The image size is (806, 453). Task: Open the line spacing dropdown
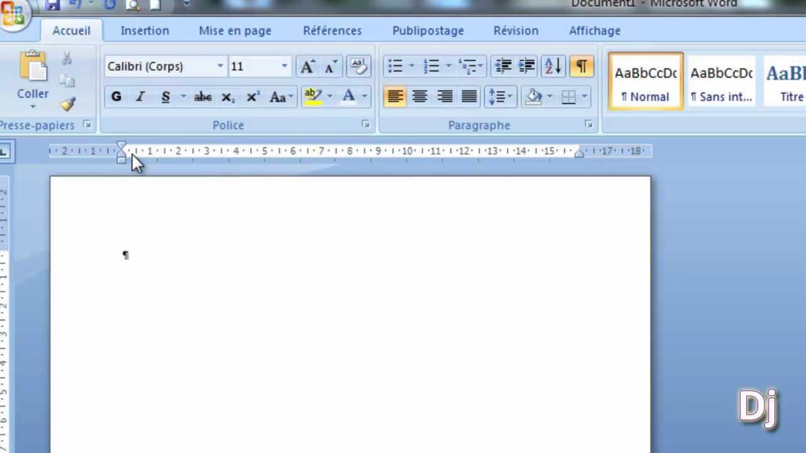pos(501,97)
